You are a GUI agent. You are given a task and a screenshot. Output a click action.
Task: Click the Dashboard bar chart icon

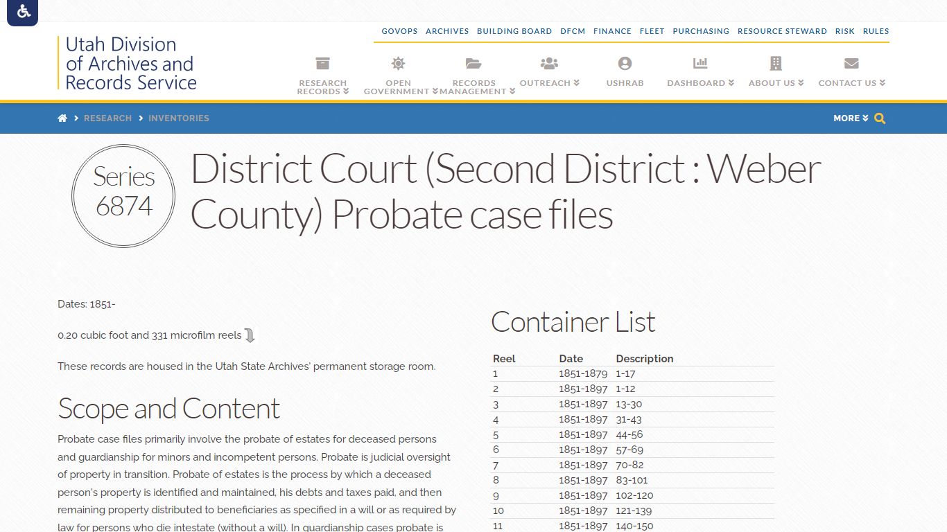click(700, 64)
